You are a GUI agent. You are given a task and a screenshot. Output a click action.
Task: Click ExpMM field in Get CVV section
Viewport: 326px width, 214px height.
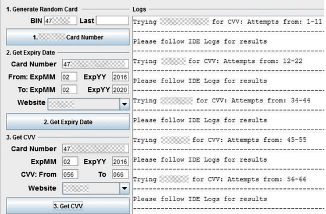tap(70, 162)
